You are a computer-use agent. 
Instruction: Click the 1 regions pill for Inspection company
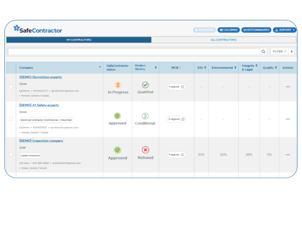point(177,155)
